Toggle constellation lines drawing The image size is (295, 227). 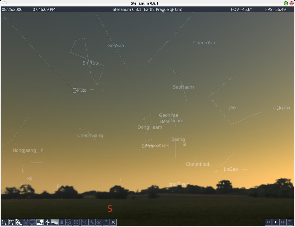coord(4,222)
